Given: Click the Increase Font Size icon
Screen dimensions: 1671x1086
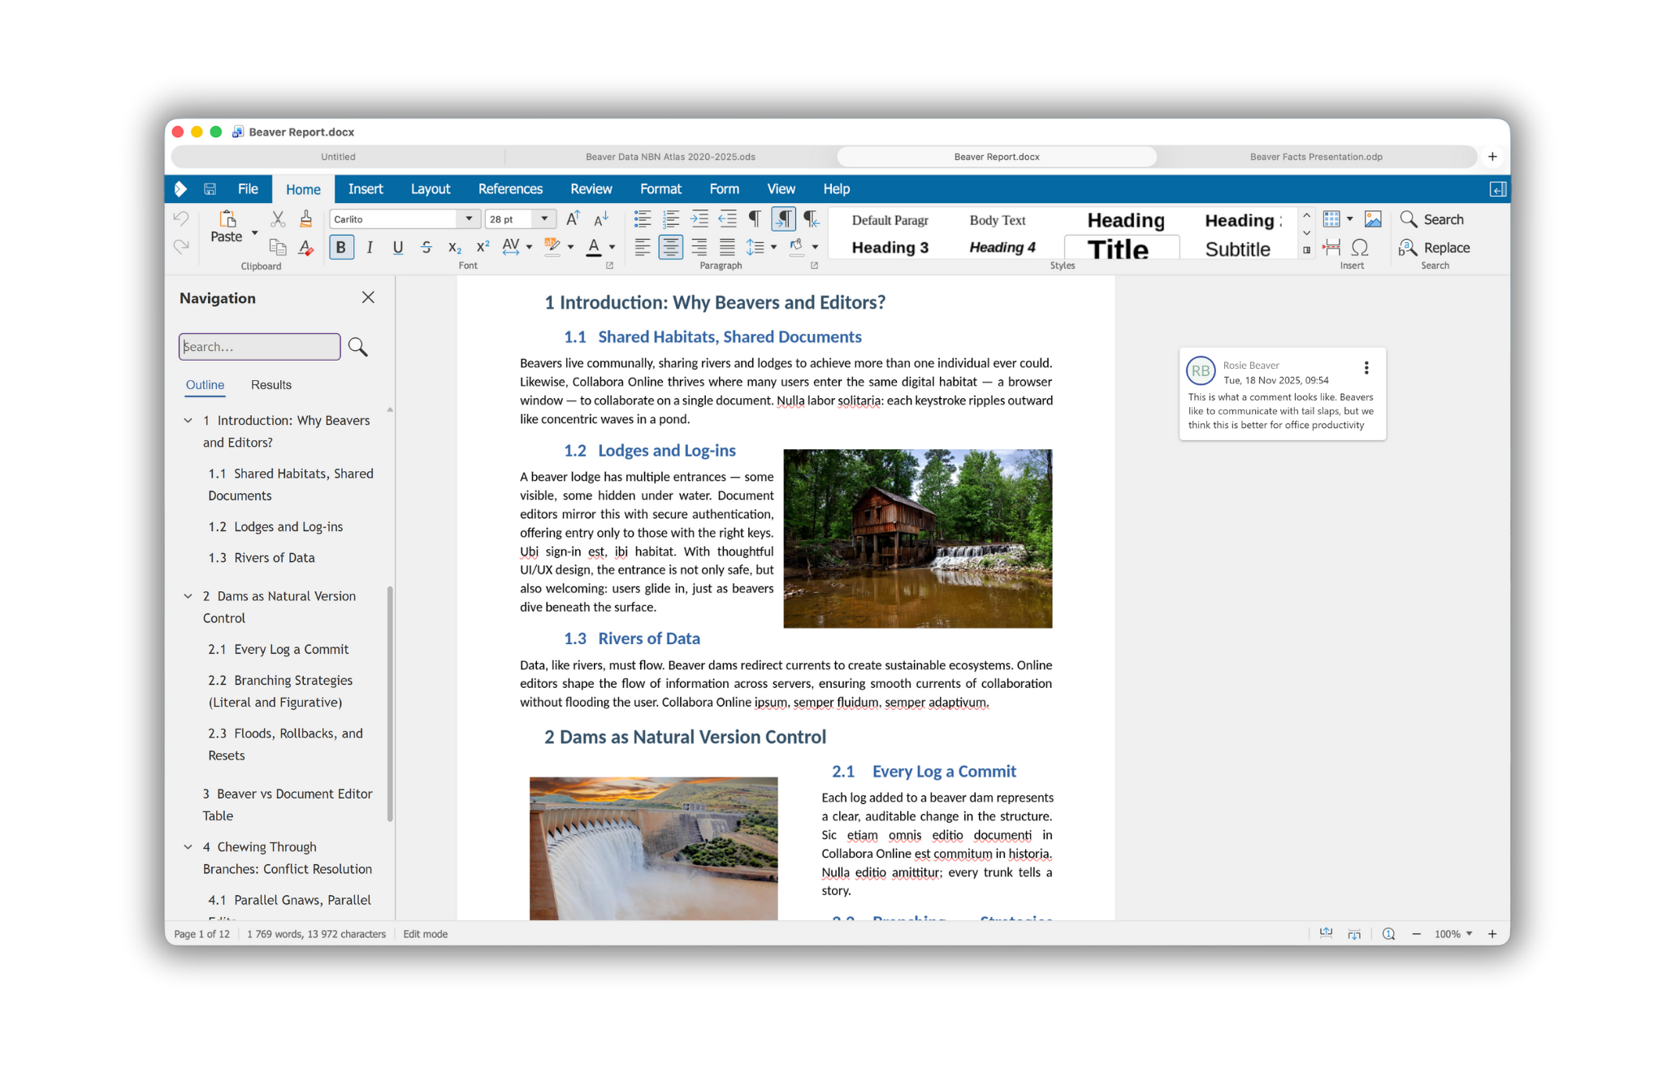Looking at the screenshot, I should pyautogui.click(x=573, y=218).
